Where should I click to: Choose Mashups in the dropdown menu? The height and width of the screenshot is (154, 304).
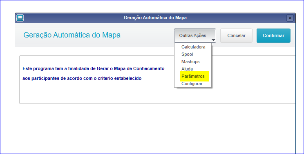tap(190, 62)
